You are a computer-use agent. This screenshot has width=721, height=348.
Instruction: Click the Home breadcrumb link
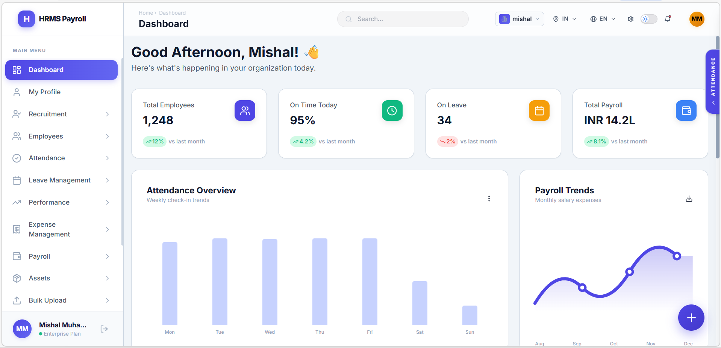[x=145, y=13]
